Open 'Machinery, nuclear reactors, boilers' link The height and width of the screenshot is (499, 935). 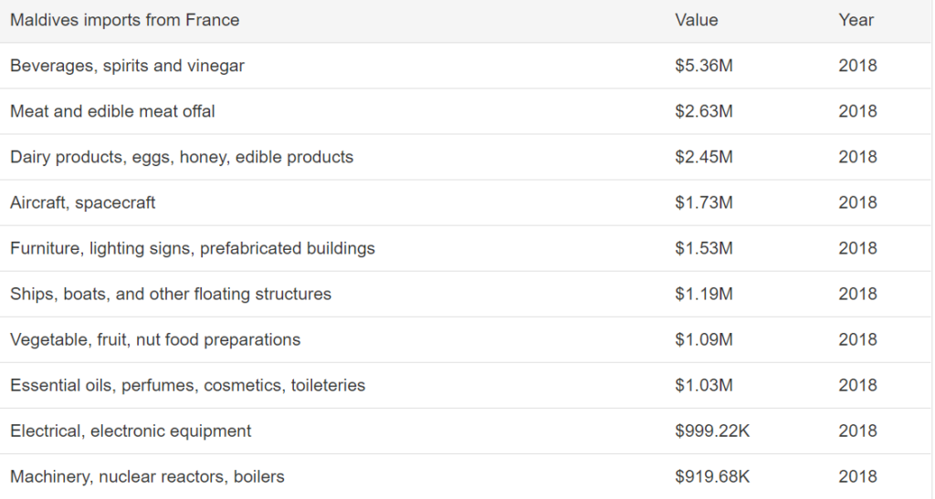point(147,477)
